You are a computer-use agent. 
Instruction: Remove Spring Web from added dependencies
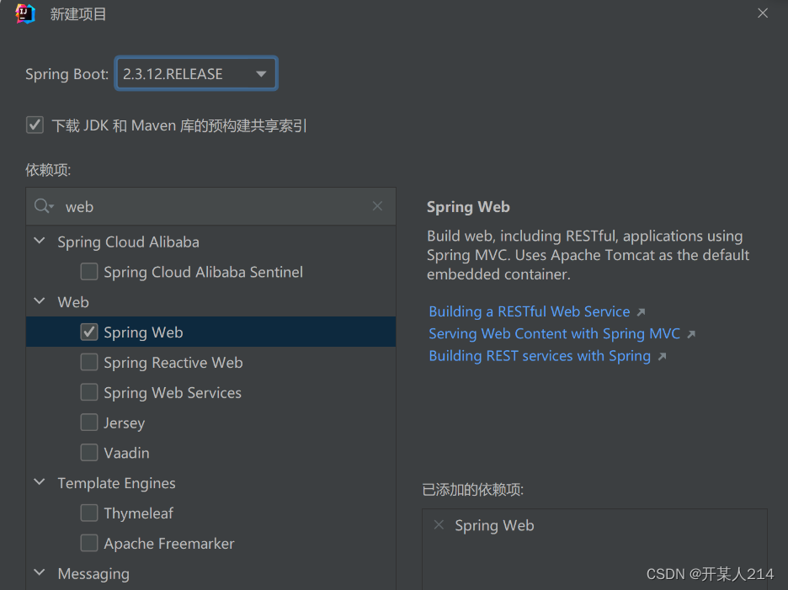click(x=439, y=525)
